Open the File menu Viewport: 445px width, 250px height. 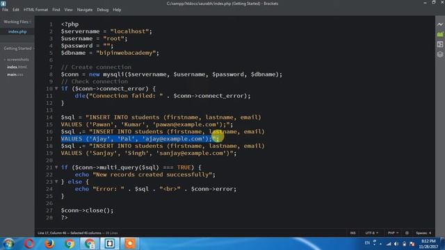pyautogui.click(x=5, y=10)
